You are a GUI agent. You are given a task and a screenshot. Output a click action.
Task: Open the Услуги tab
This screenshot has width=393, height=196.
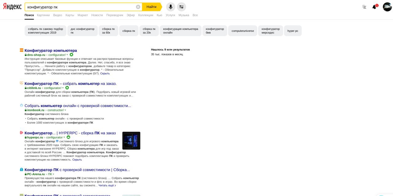click(x=170, y=15)
